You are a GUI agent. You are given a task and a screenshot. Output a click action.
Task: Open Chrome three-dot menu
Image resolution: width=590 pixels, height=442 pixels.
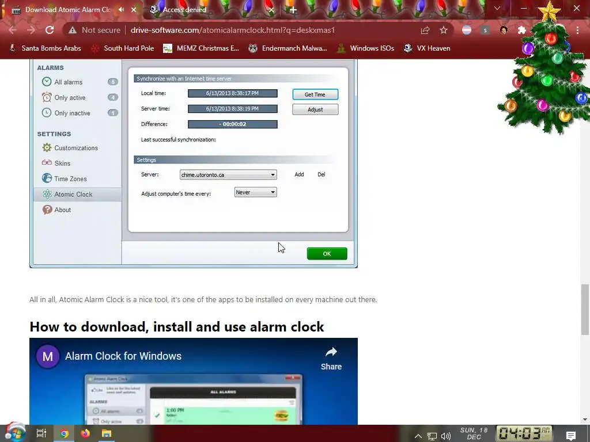pyautogui.click(x=577, y=30)
